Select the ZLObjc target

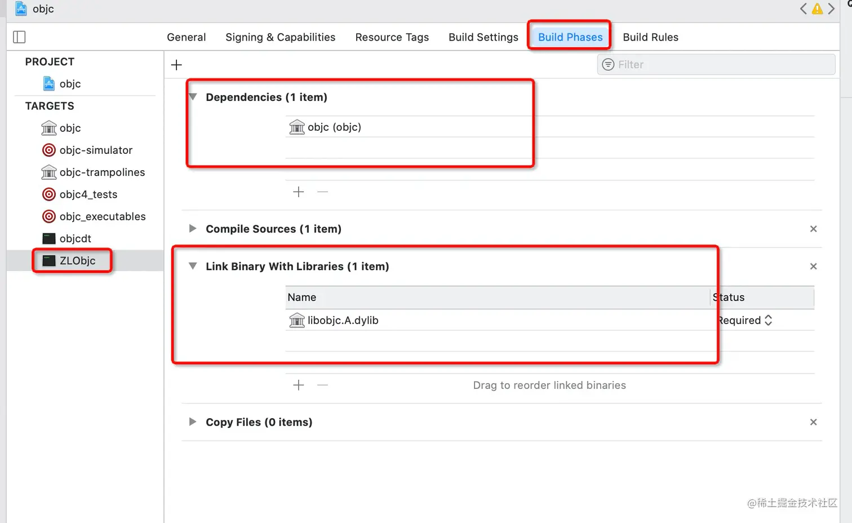coord(69,260)
